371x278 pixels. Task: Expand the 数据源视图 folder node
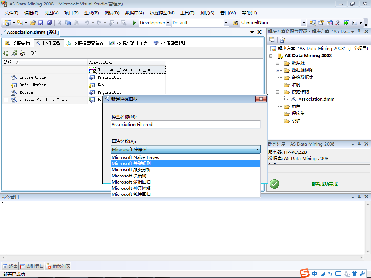[278, 71]
